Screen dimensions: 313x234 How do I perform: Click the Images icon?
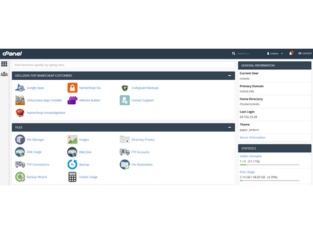[73, 140]
